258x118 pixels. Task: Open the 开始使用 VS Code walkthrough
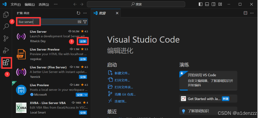tap(208, 81)
